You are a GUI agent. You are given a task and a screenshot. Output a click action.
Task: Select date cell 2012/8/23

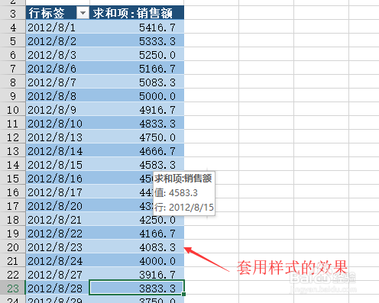tap(57, 247)
